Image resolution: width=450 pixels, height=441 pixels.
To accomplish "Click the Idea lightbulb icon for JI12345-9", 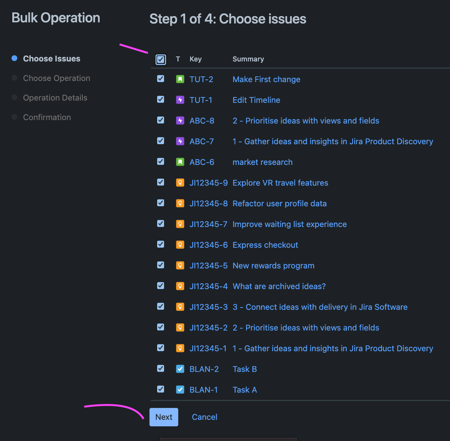I will [x=180, y=182].
